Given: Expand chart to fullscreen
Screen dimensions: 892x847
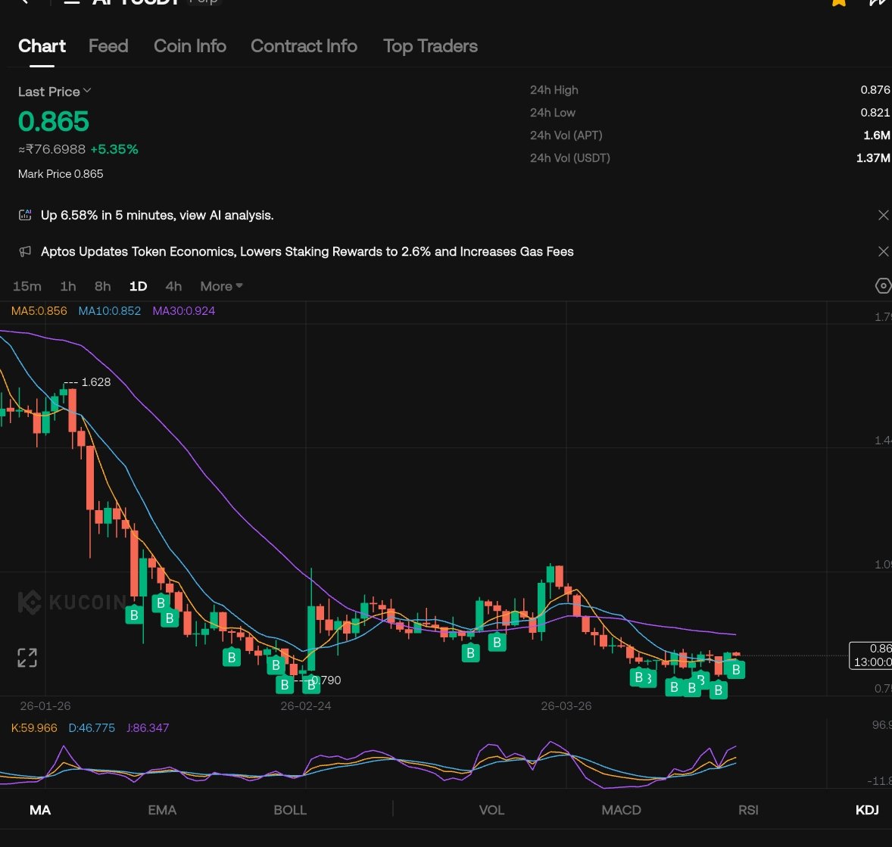Looking at the screenshot, I should 27,658.
